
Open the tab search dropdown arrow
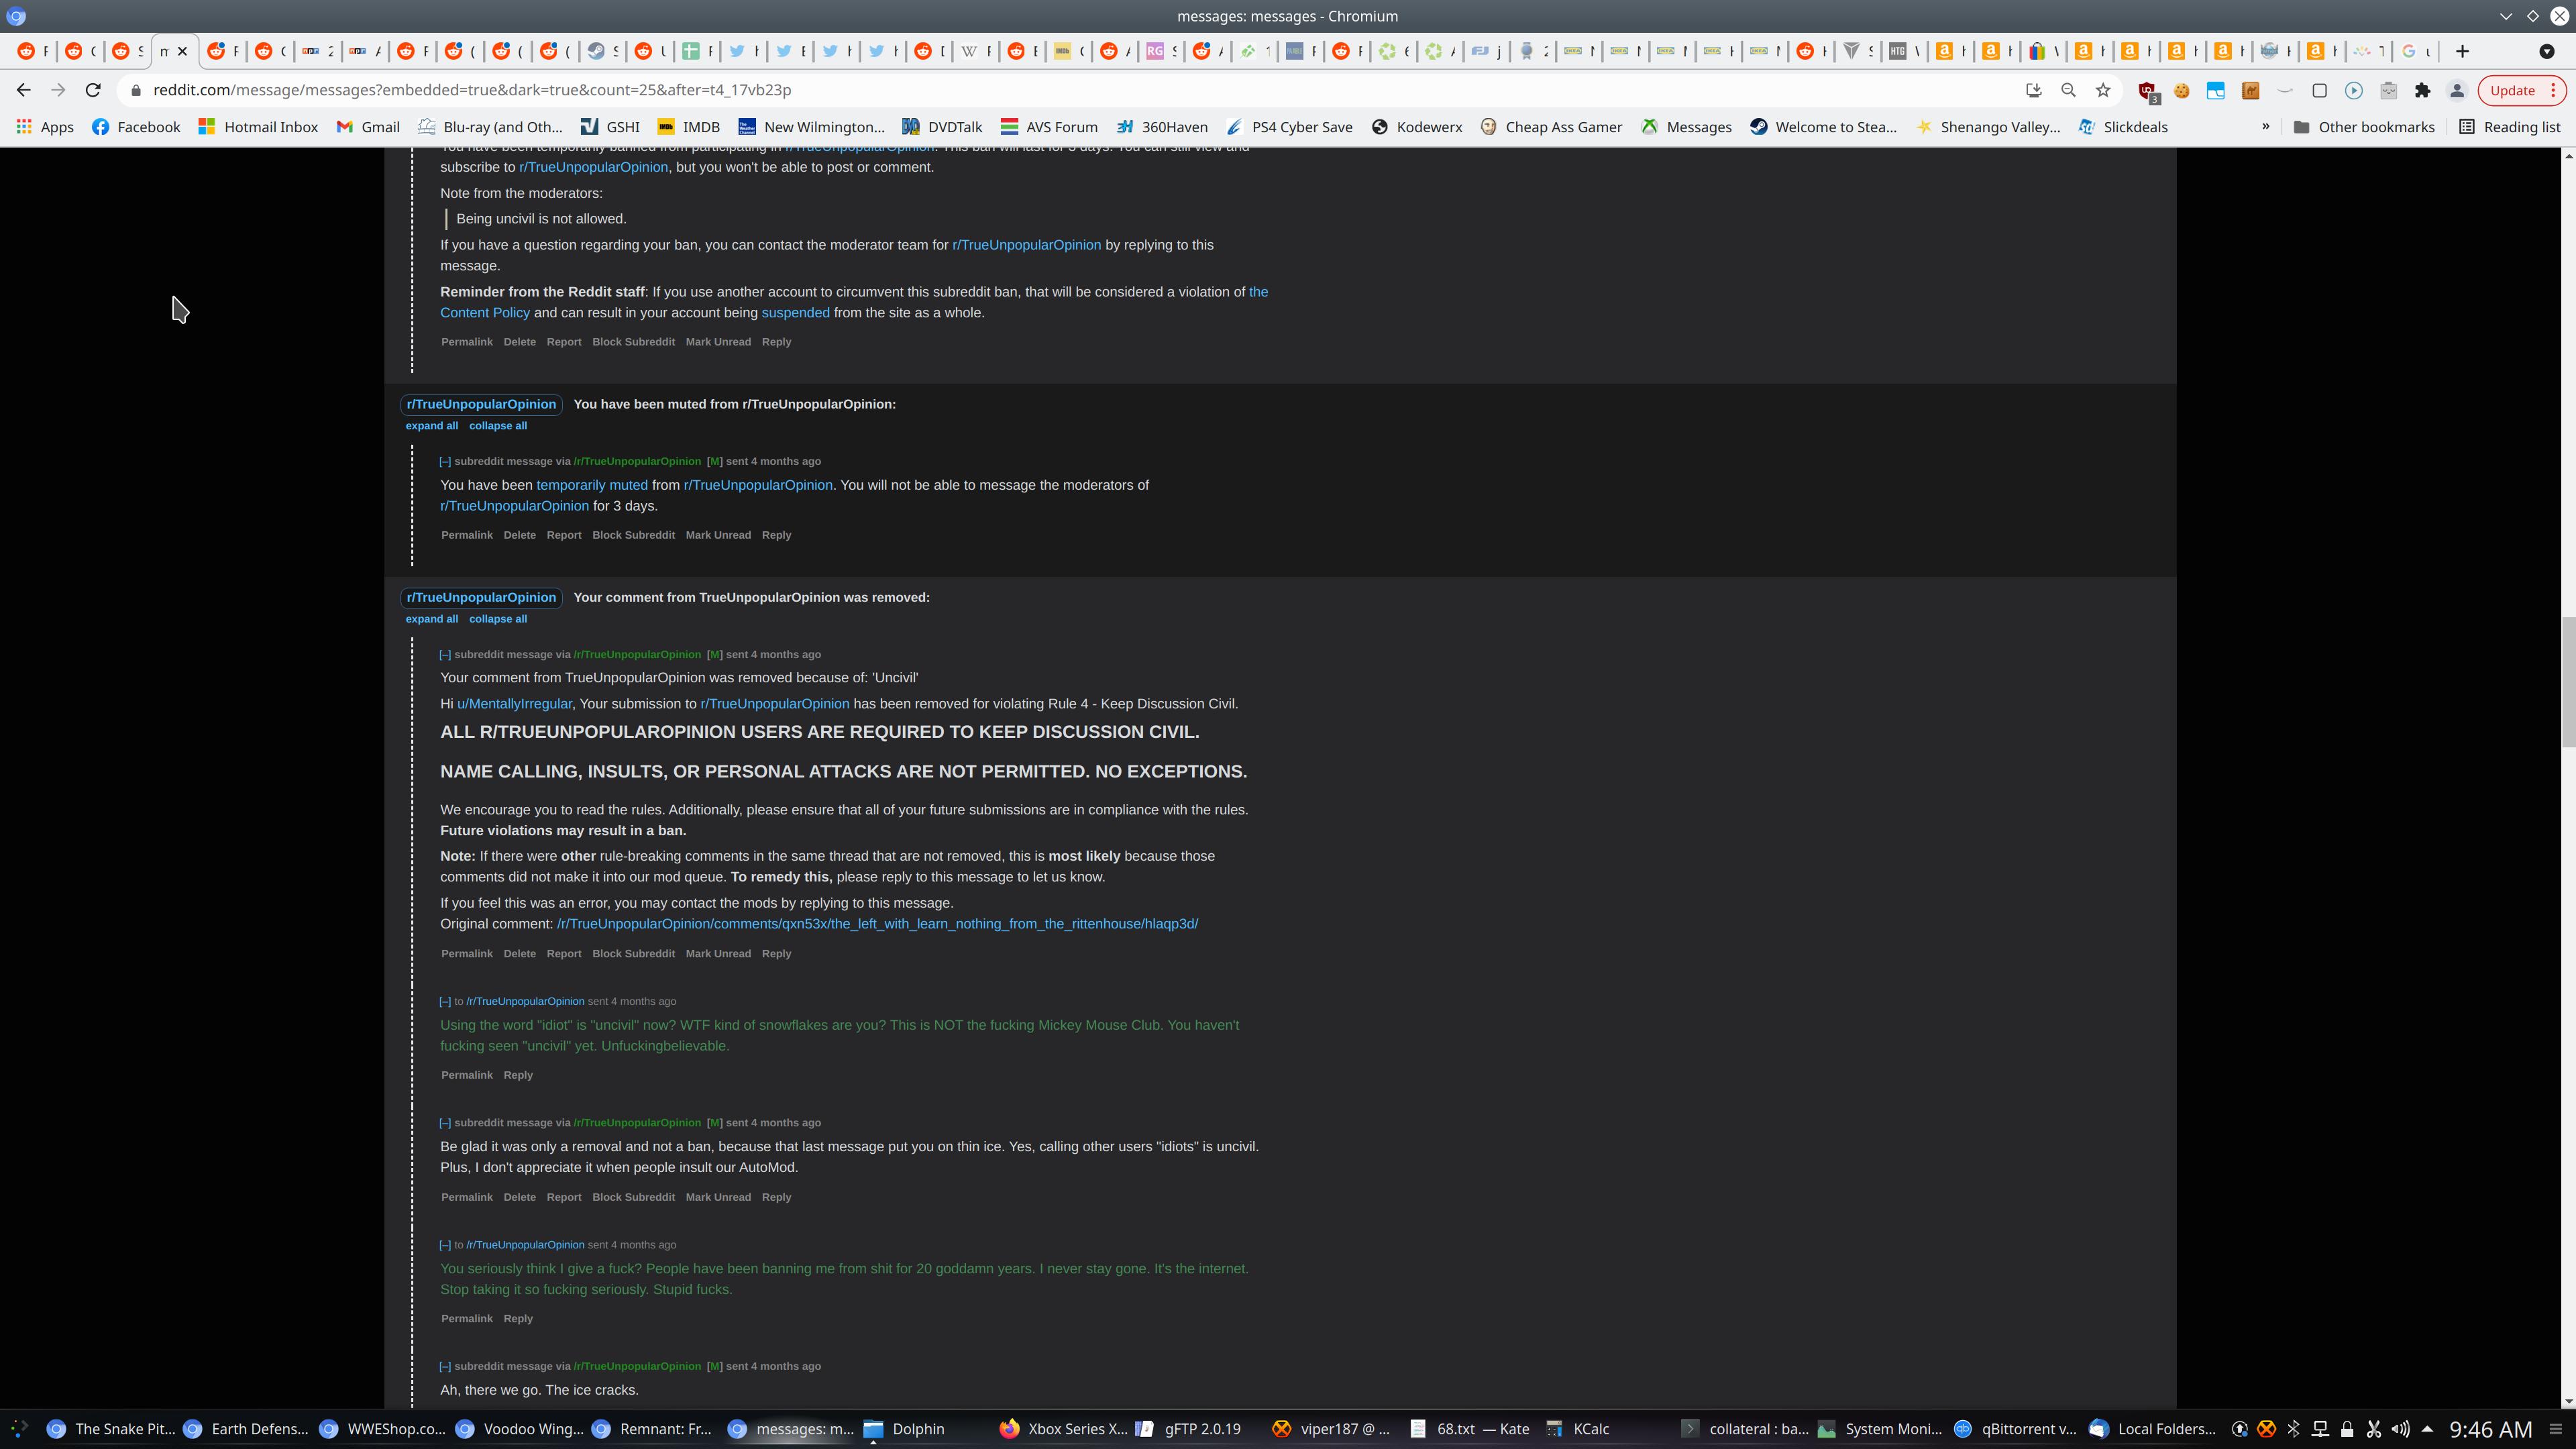(x=2546, y=51)
